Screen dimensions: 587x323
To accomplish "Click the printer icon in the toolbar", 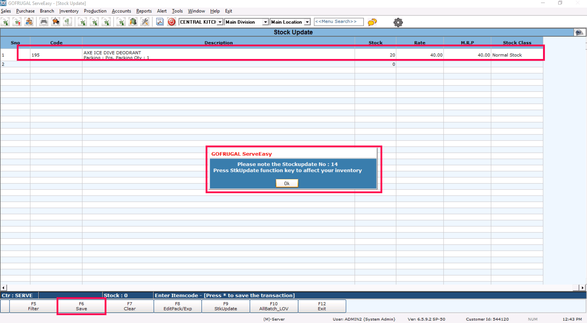I will click(44, 22).
